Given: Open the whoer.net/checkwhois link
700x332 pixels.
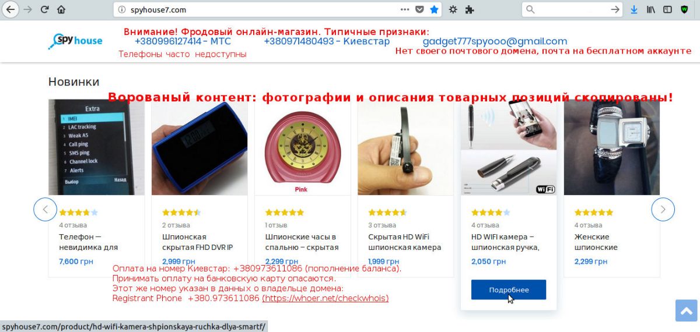Looking at the screenshot, I should point(325,298).
